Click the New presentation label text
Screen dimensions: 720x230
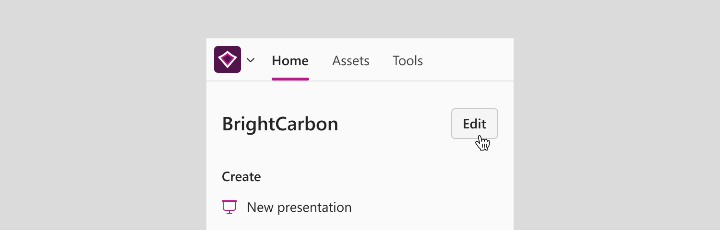299,207
